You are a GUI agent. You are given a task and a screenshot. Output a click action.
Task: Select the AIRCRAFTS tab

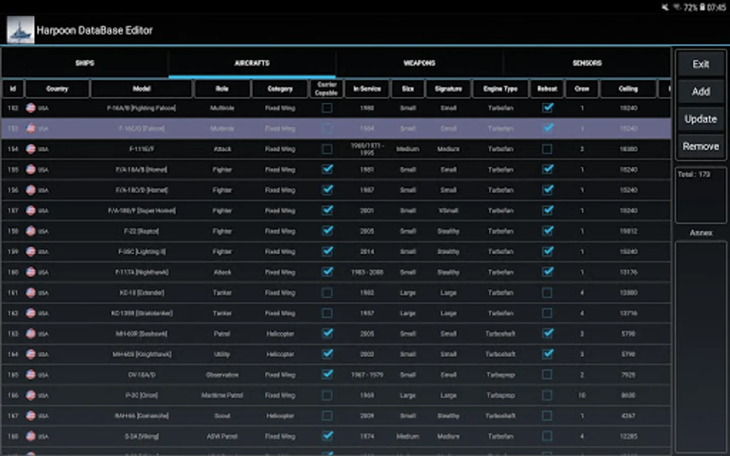[252, 63]
